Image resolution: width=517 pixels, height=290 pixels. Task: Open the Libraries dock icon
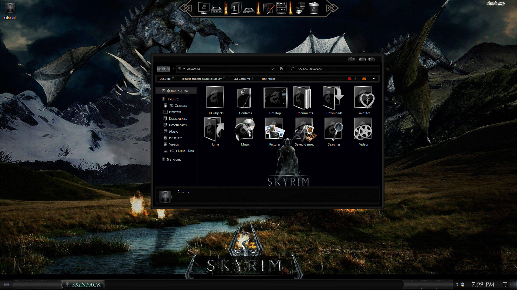click(x=236, y=8)
